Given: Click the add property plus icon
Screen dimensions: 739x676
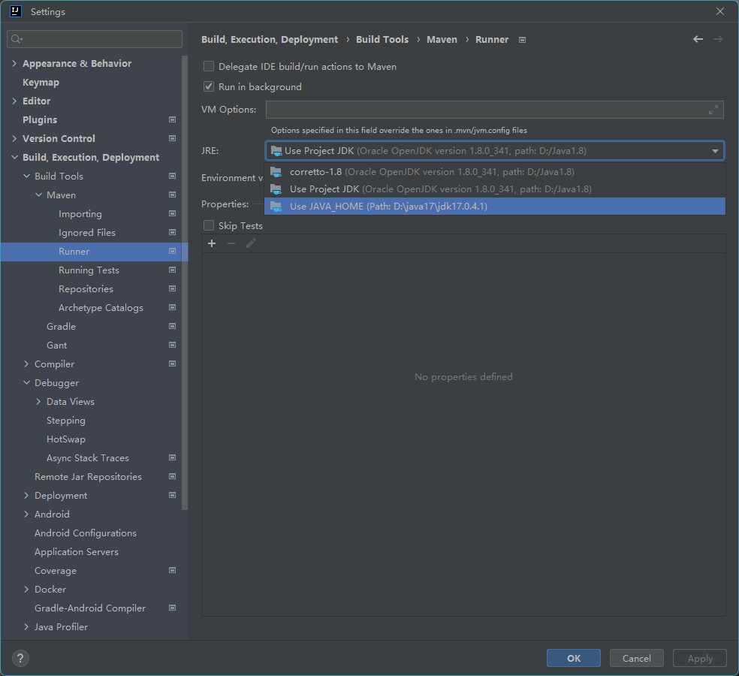Looking at the screenshot, I should pyautogui.click(x=212, y=243).
